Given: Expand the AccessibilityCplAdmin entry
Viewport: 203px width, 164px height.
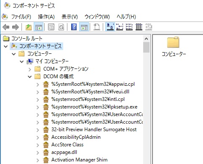Looking at the screenshot, I should 37,138.
